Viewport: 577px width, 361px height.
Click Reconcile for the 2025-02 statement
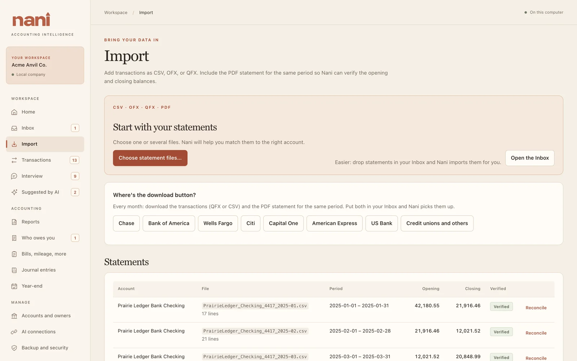[536, 333]
